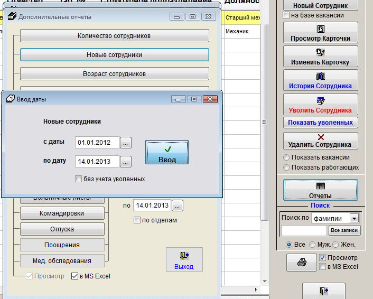Open the 'Командировки' report
The image size is (373, 299).
(x=62, y=213)
